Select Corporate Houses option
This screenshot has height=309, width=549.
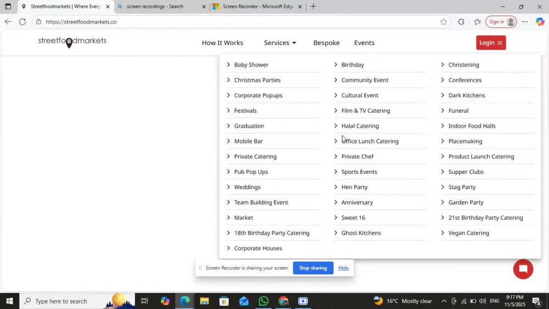coord(257,249)
